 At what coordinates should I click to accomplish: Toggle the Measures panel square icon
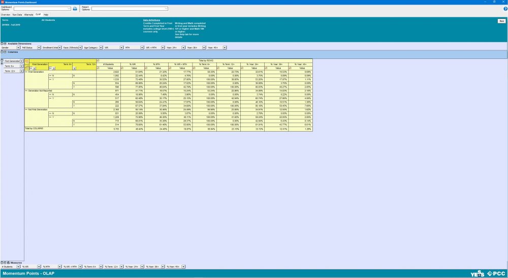point(2,262)
